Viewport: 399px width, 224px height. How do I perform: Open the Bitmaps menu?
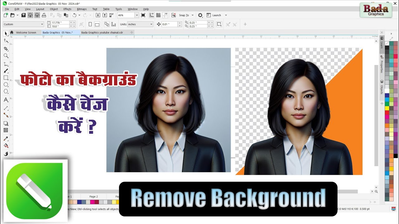coord(82,9)
